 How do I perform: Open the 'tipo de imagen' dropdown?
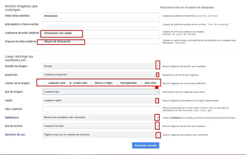pos(157,92)
